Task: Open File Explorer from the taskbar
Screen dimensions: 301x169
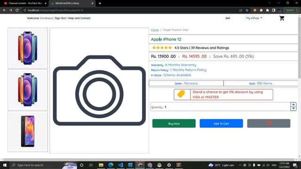Action: click(x=101, y=165)
